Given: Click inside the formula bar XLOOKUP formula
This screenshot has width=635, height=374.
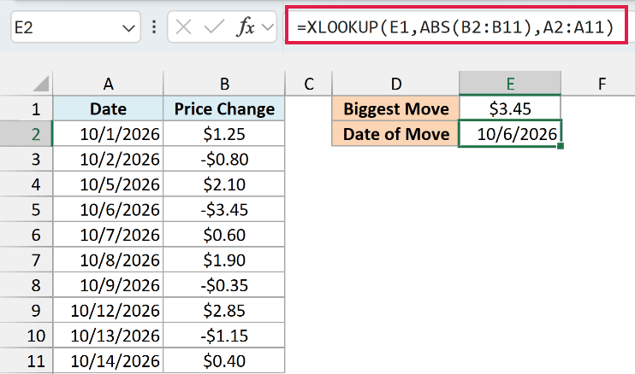Looking at the screenshot, I should (x=455, y=27).
